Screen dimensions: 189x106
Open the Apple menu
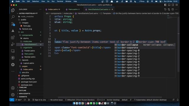coord(12,1)
